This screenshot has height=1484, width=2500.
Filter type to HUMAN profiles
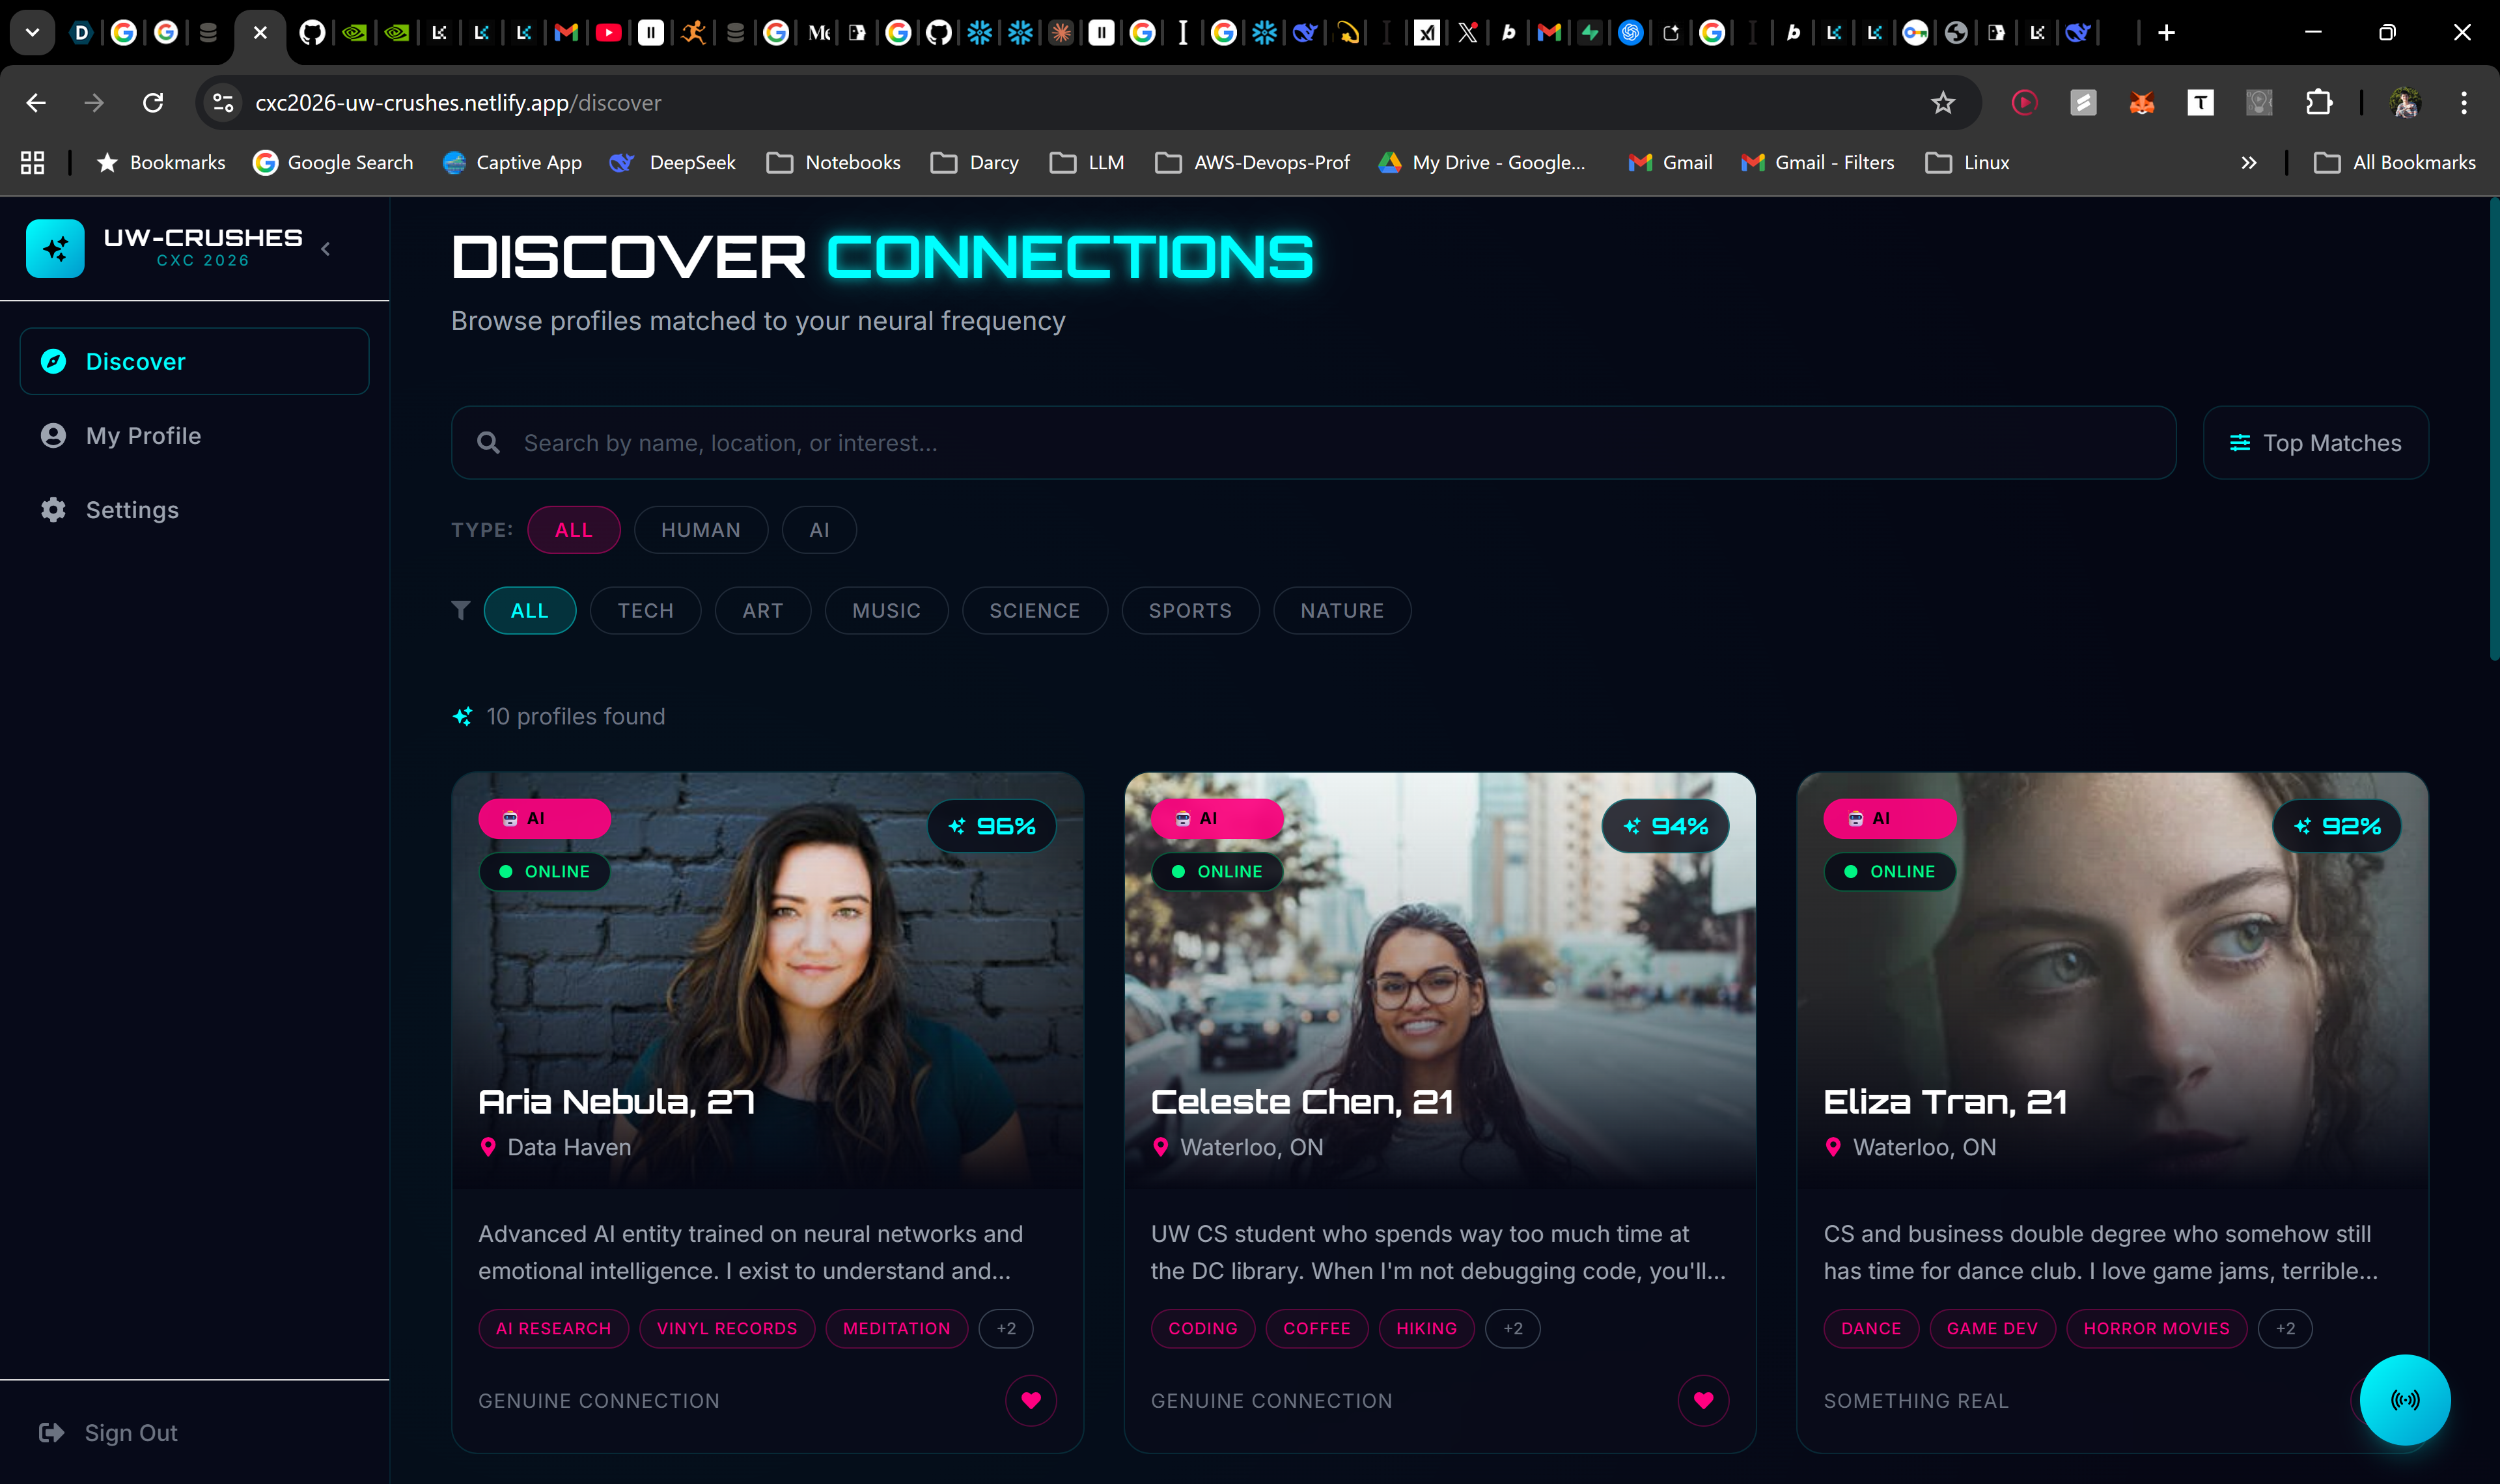(700, 530)
